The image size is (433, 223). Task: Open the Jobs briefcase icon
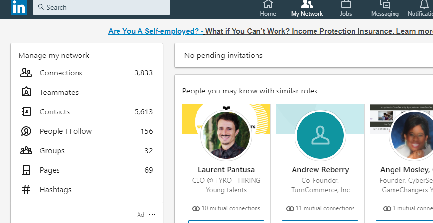[x=346, y=4]
